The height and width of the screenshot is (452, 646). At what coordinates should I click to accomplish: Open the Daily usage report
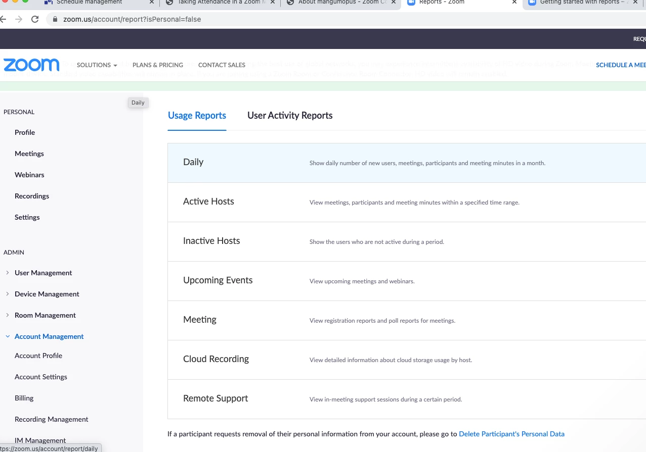(x=407, y=163)
